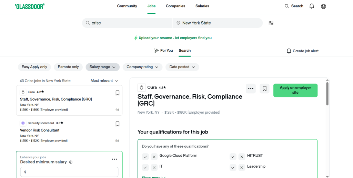Viewport: 353px width, 178px height.
Task: Confirm Leadership qualification with checkmark
Action: [233, 167]
